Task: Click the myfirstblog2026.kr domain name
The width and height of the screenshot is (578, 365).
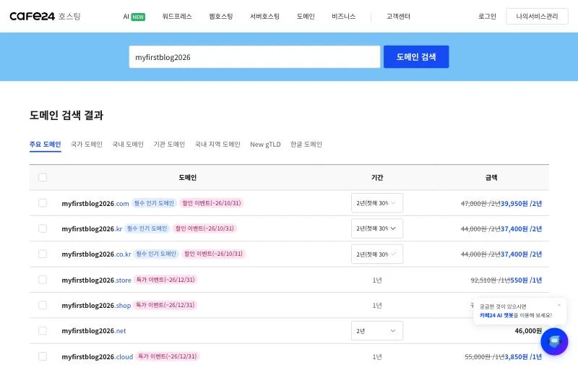Action: 92,229
